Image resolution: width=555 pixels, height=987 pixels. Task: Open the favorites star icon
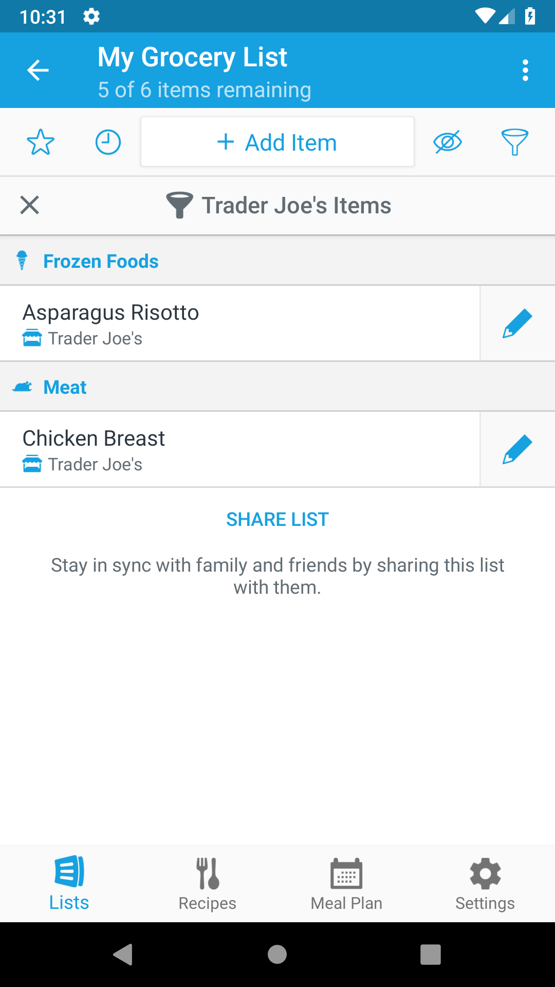click(x=40, y=142)
